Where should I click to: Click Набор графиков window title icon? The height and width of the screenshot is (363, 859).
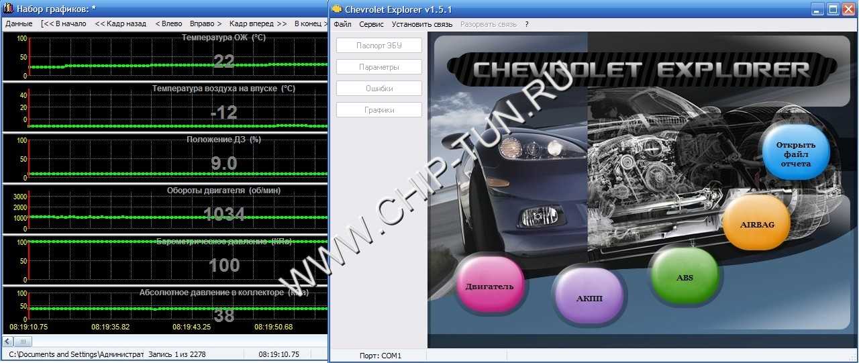point(9,9)
